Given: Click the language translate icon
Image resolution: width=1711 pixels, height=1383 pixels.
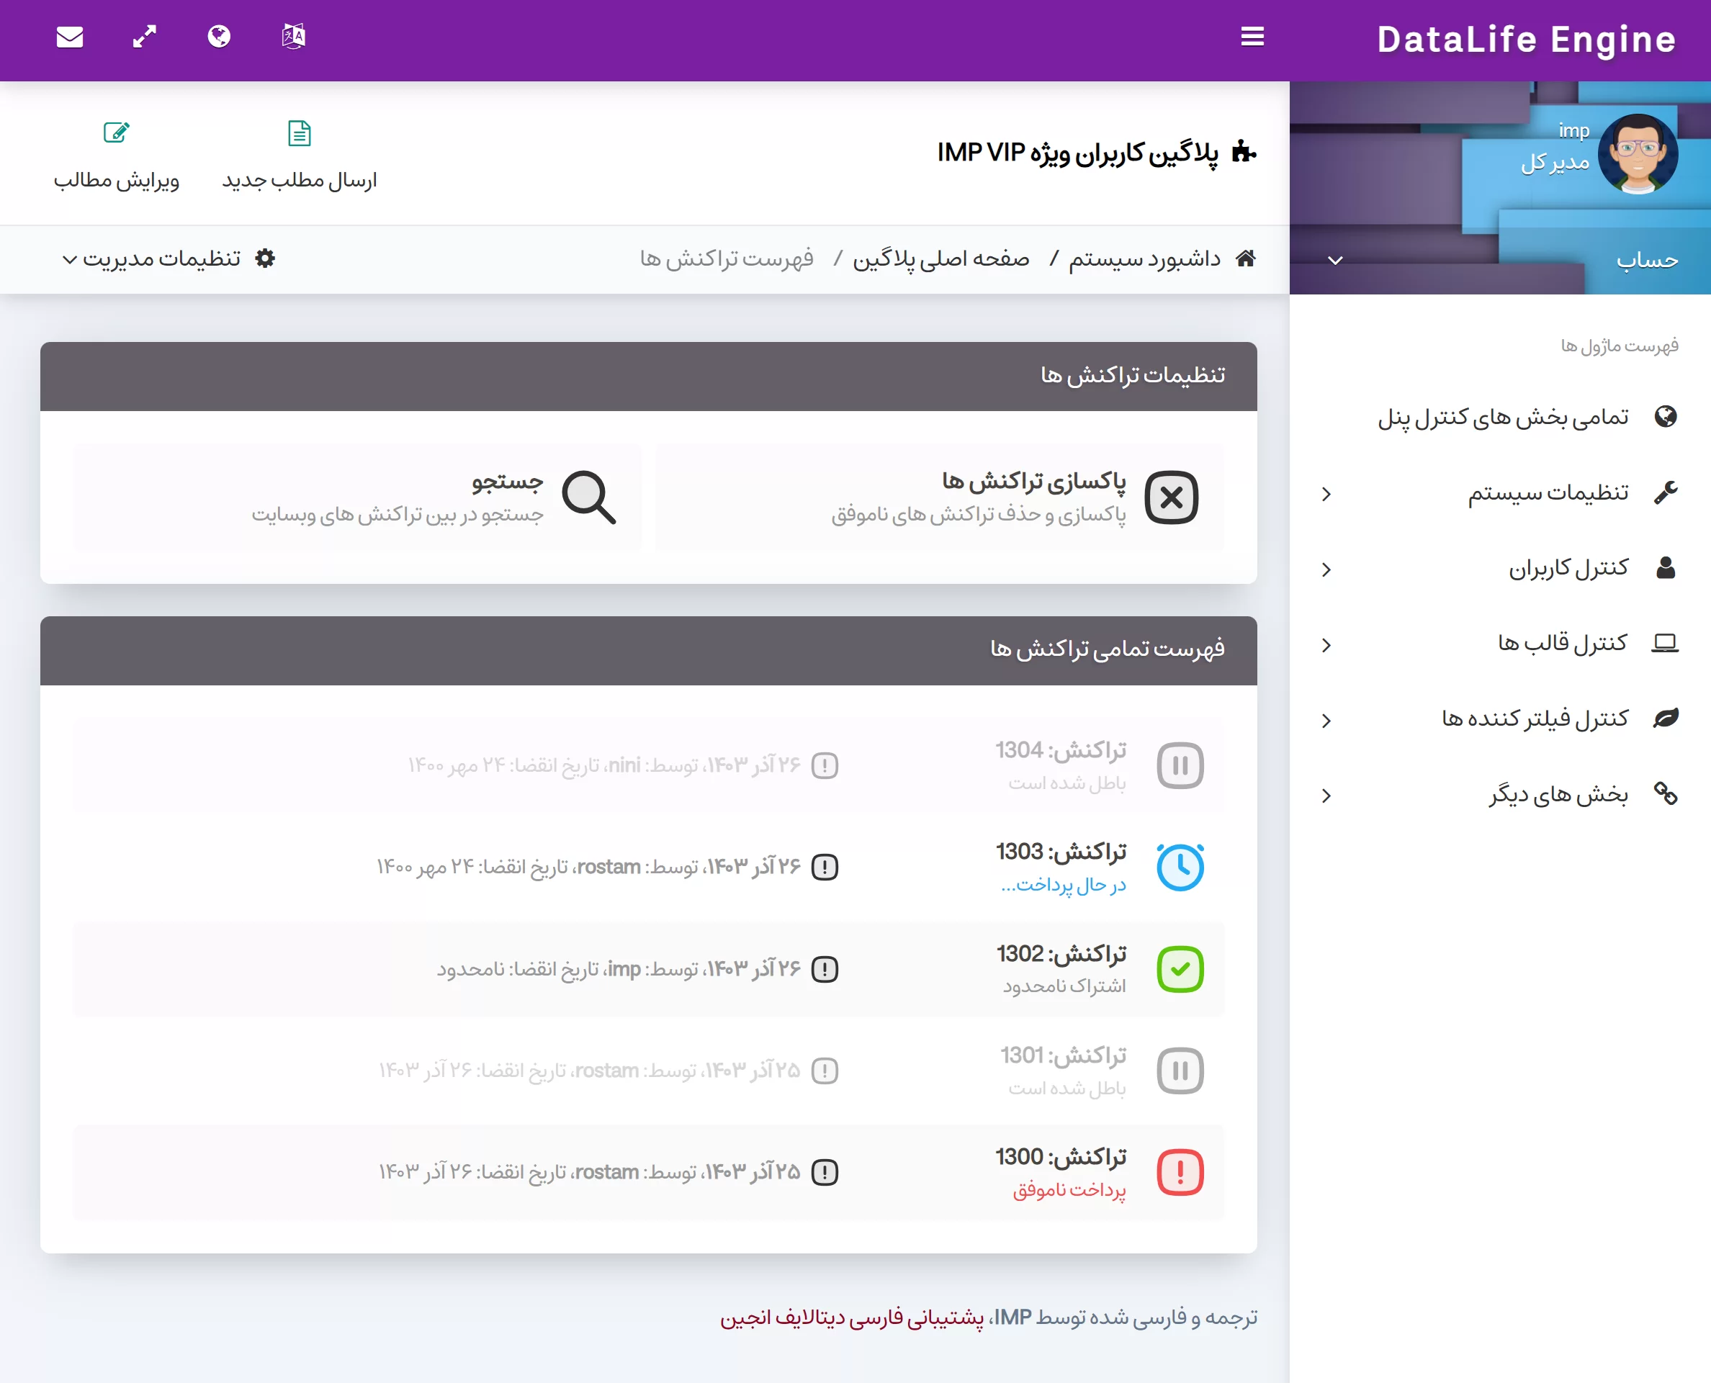Looking at the screenshot, I should pyautogui.click(x=293, y=37).
